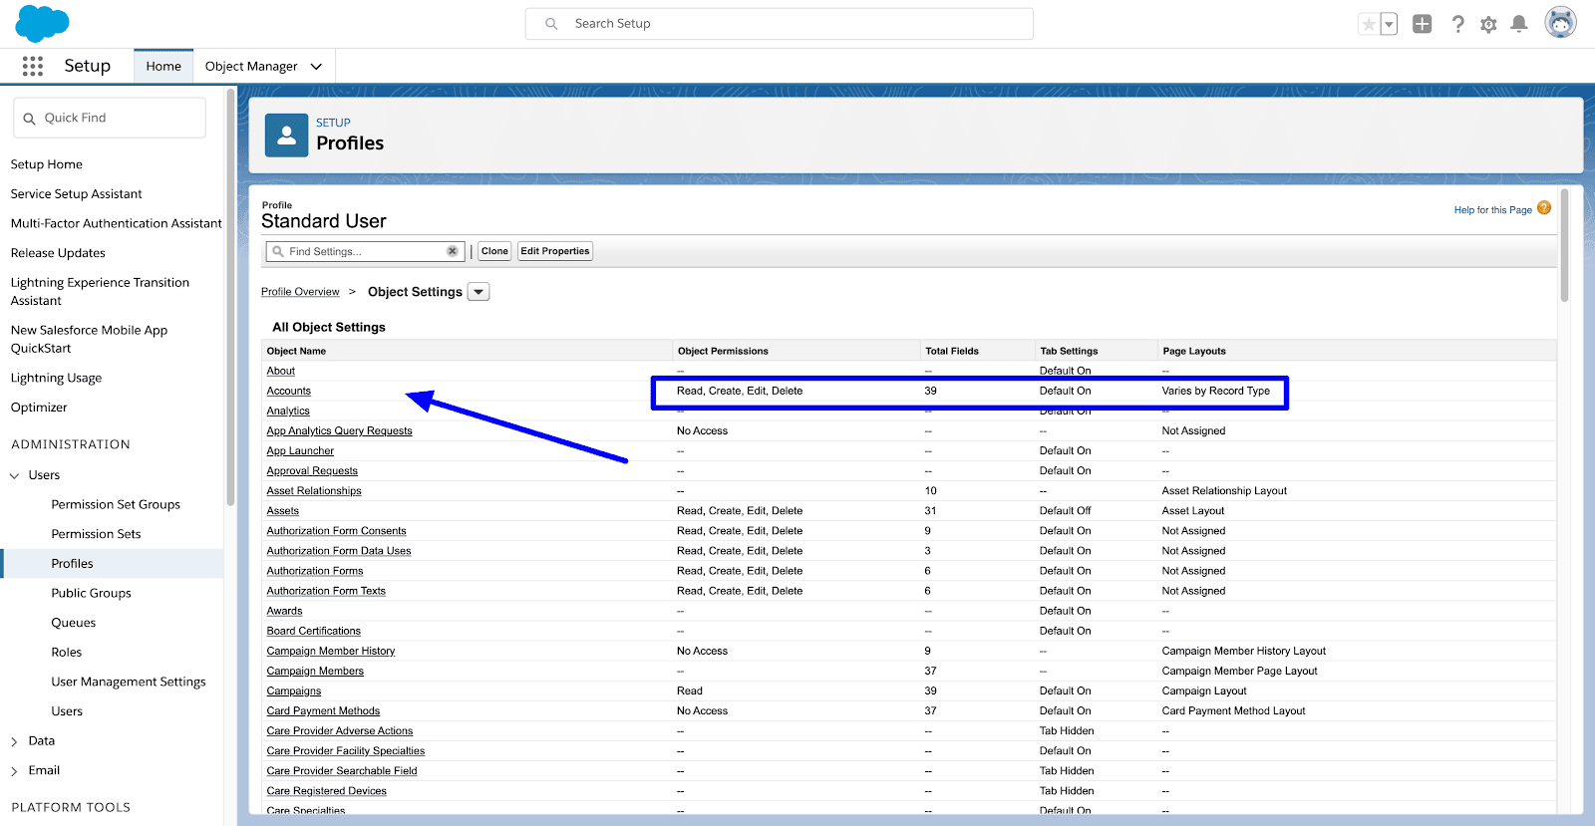The height and width of the screenshot is (826, 1595).
Task: Open Multi-Factor Authentication Assistant
Action: click(x=117, y=223)
